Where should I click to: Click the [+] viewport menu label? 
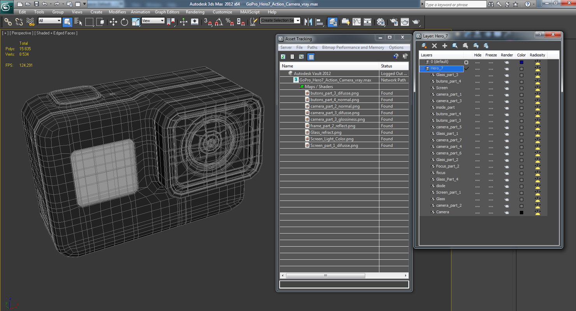click(x=5, y=33)
